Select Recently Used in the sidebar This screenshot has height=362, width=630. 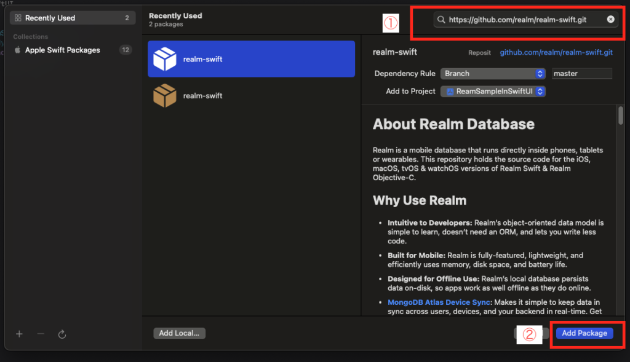click(x=73, y=18)
